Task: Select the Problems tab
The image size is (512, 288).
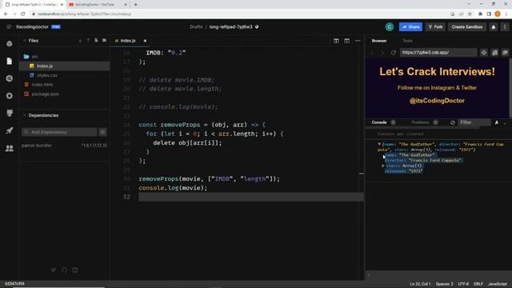Action: [420, 122]
